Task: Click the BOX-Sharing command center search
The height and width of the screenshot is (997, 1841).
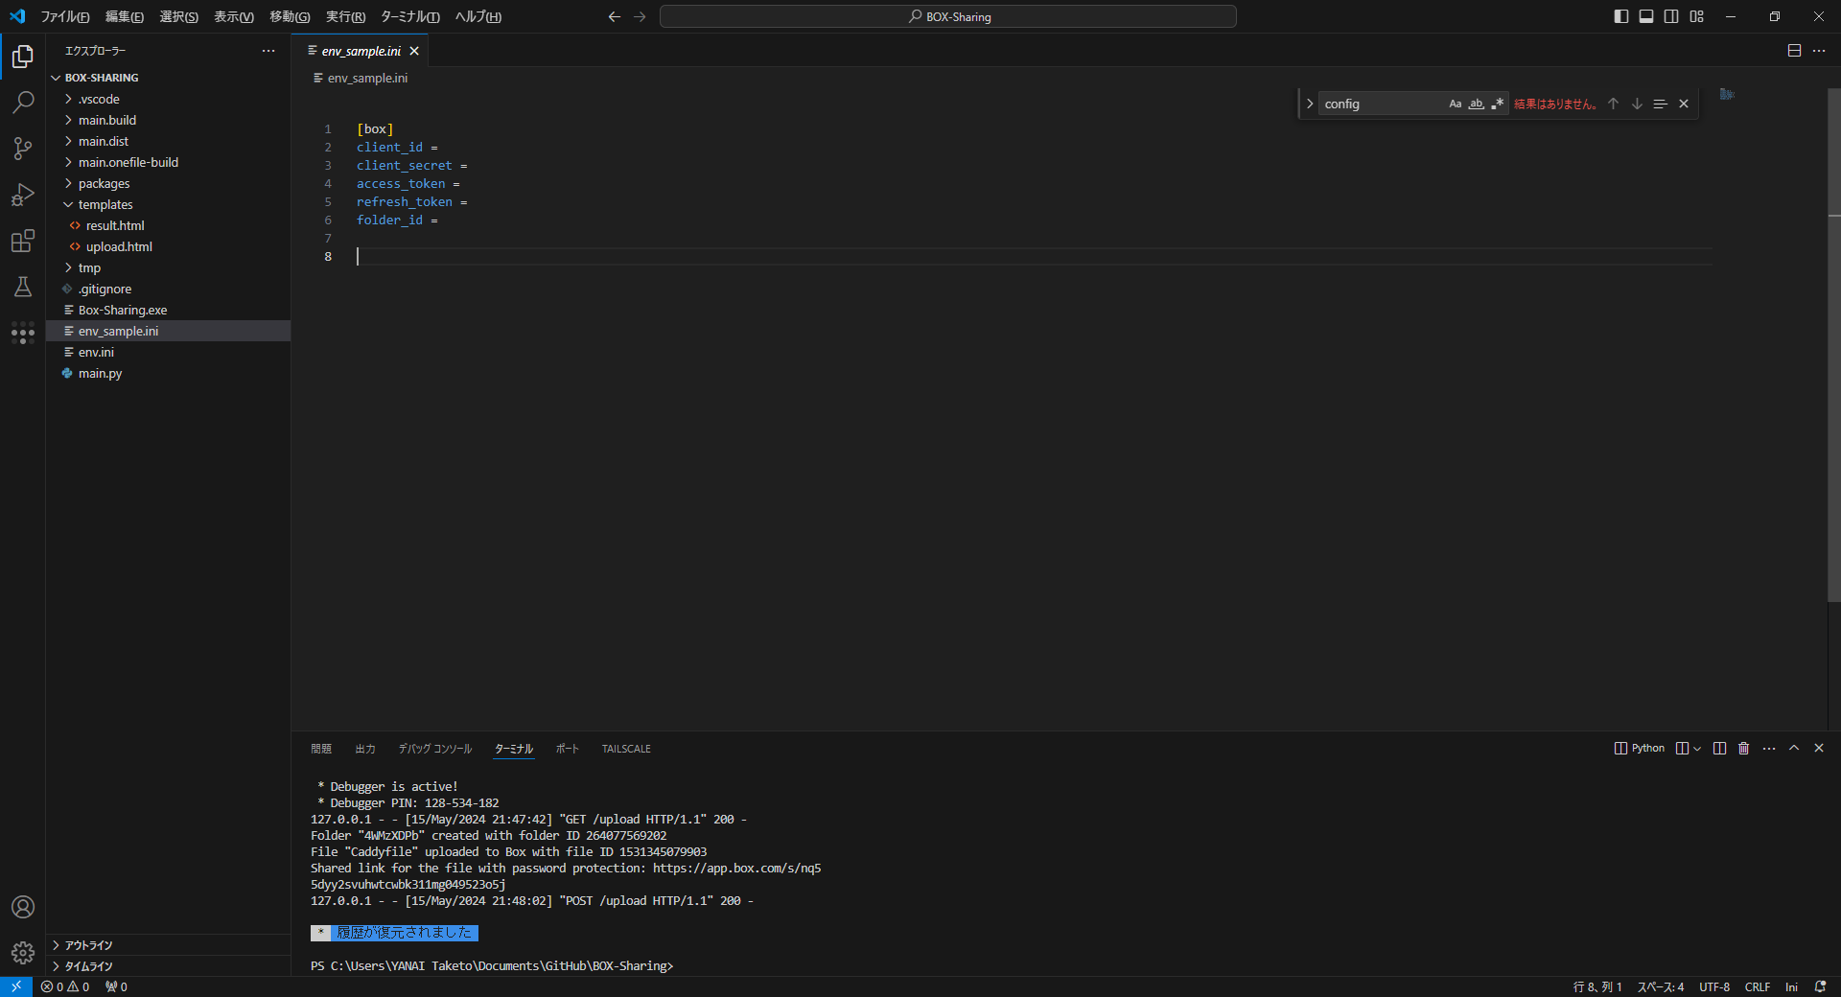Action: tap(948, 16)
